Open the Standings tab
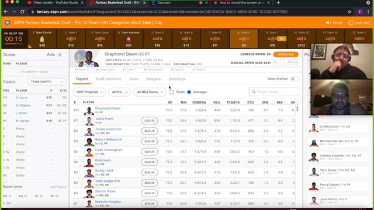 [177, 79]
